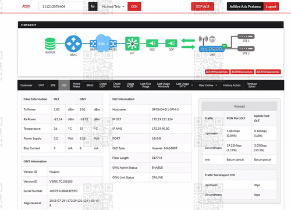
Task: Click OLT Rx Power value -21.14
Action: 58,119
